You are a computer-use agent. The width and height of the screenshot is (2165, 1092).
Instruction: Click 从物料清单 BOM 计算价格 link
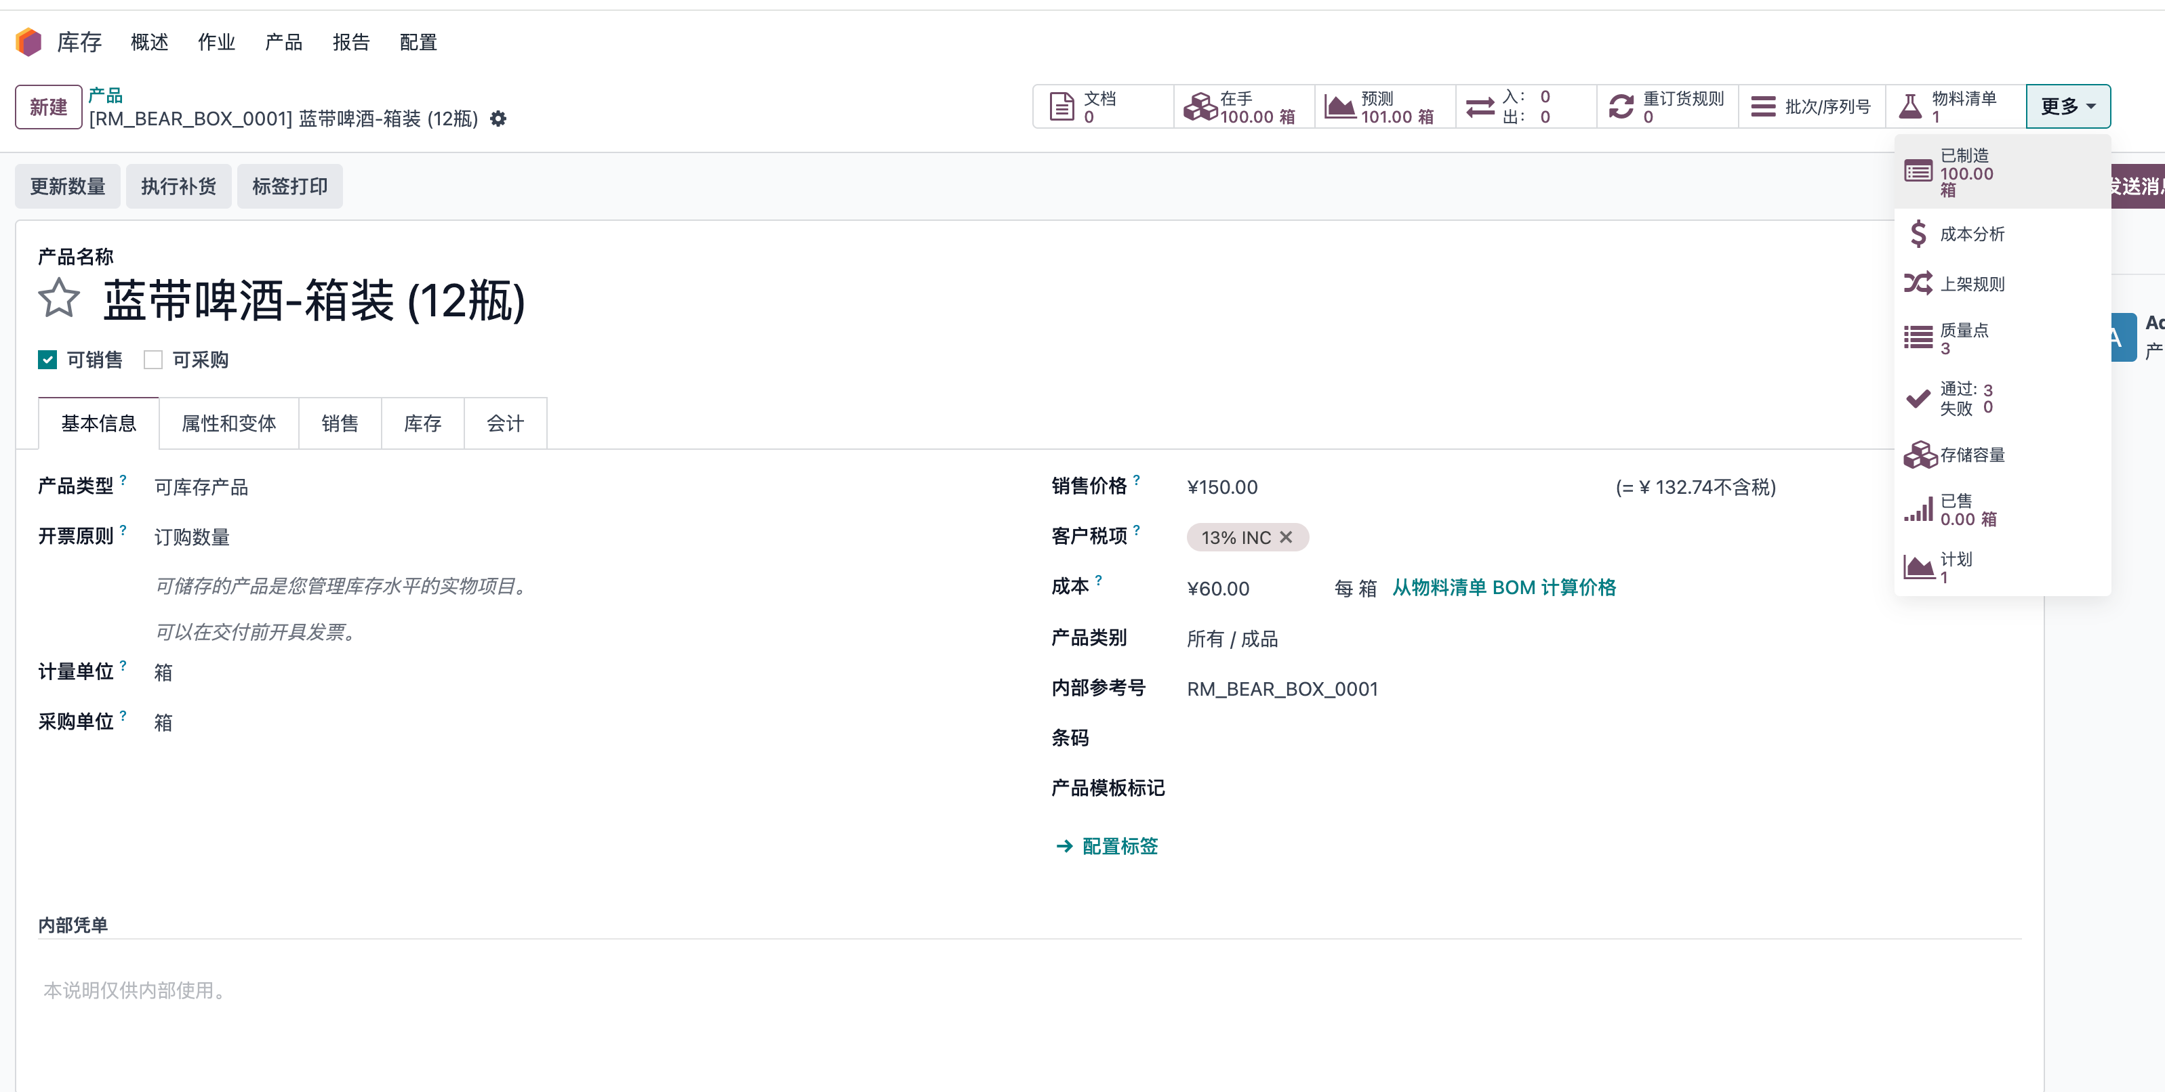1504,587
